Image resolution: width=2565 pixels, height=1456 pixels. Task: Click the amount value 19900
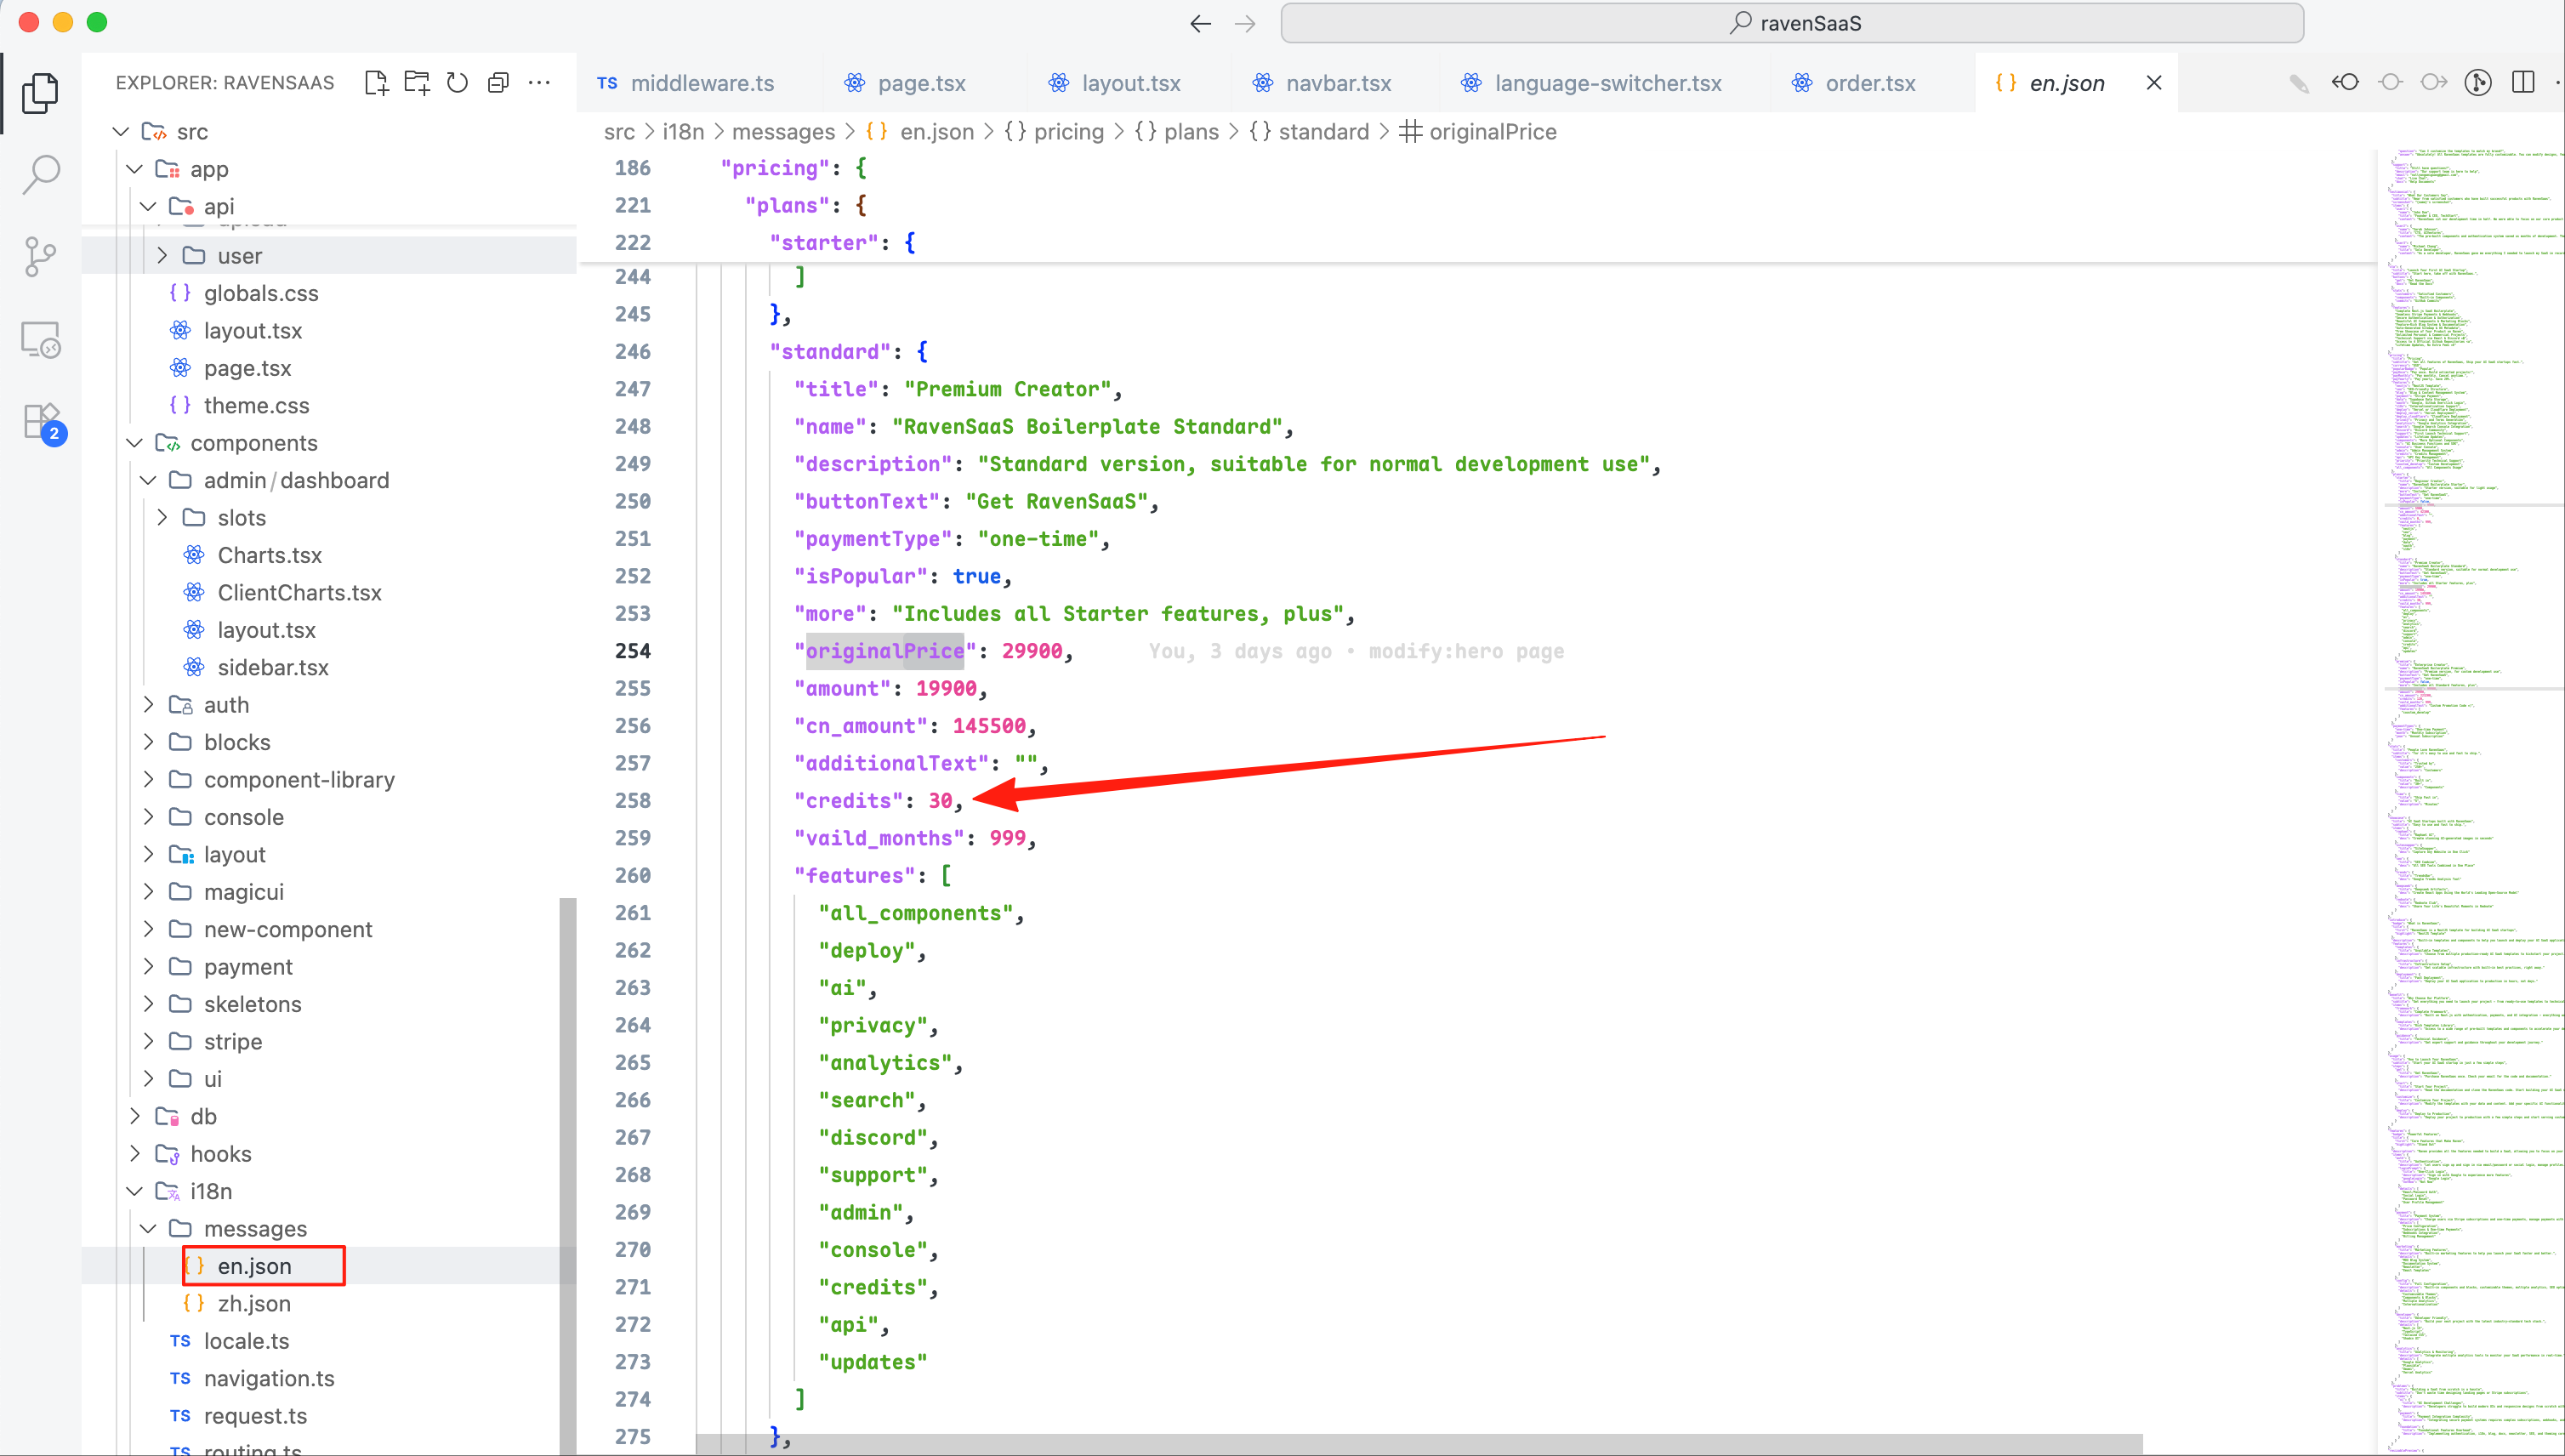tap(946, 688)
